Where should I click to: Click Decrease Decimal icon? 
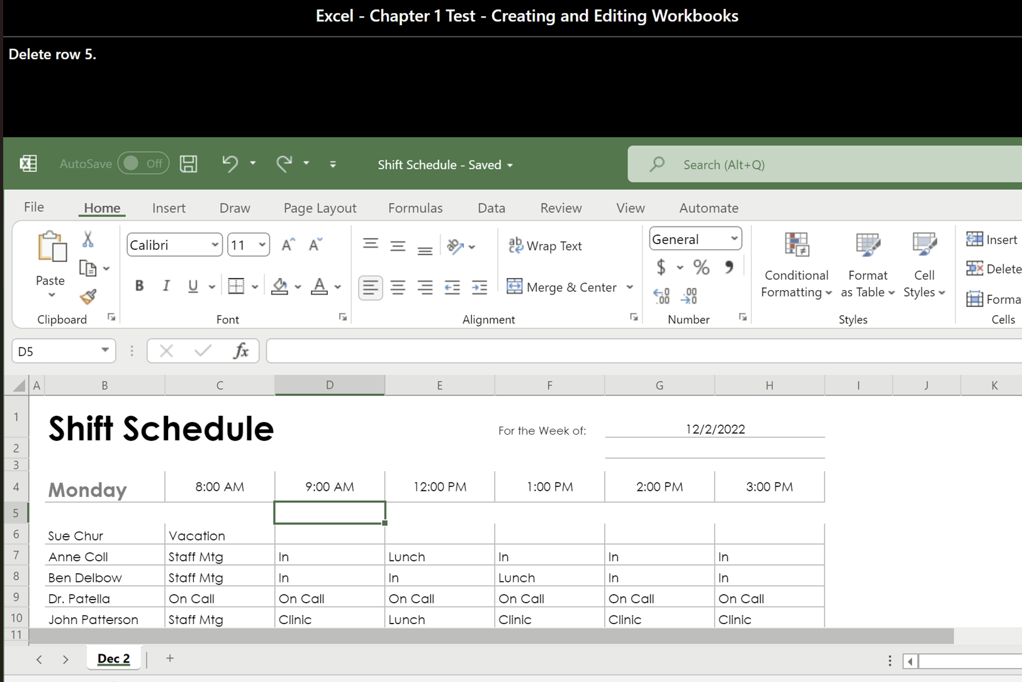click(x=690, y=296)
